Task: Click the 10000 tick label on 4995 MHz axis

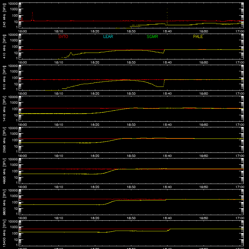Action: [13, 159]
